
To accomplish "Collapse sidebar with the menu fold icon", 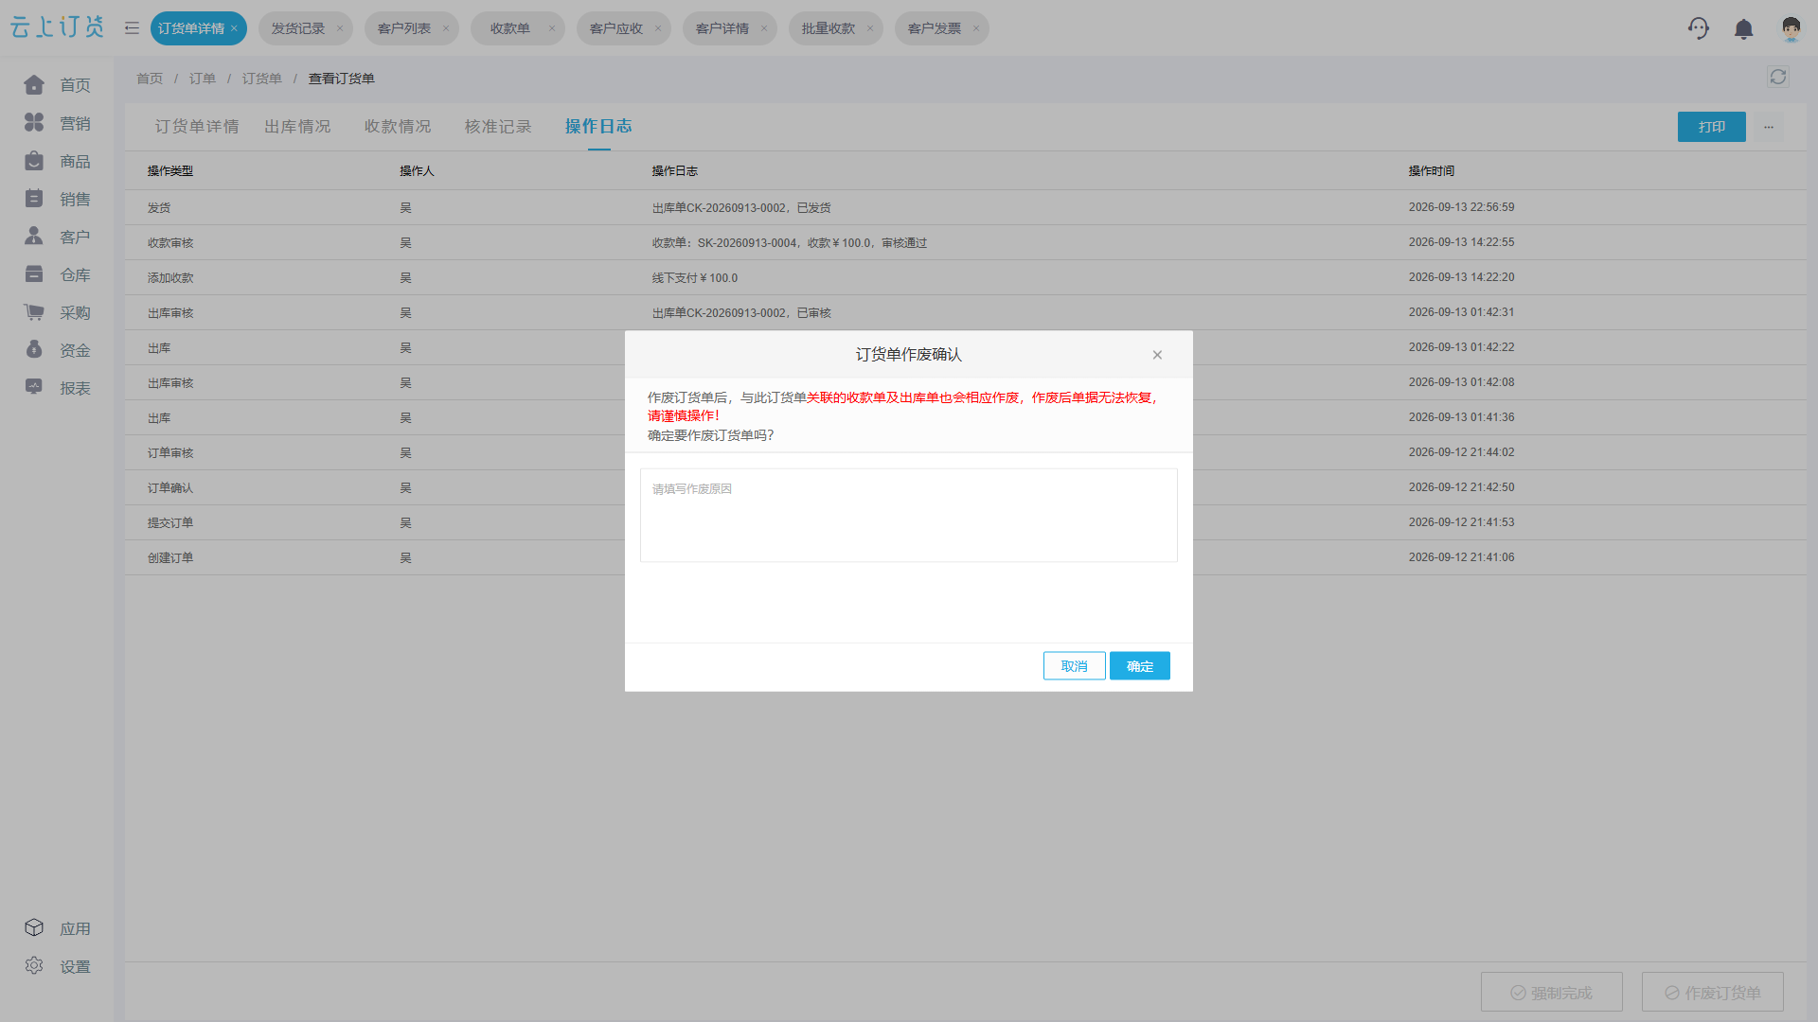I will pyautogui.click(x=132, y=28).
